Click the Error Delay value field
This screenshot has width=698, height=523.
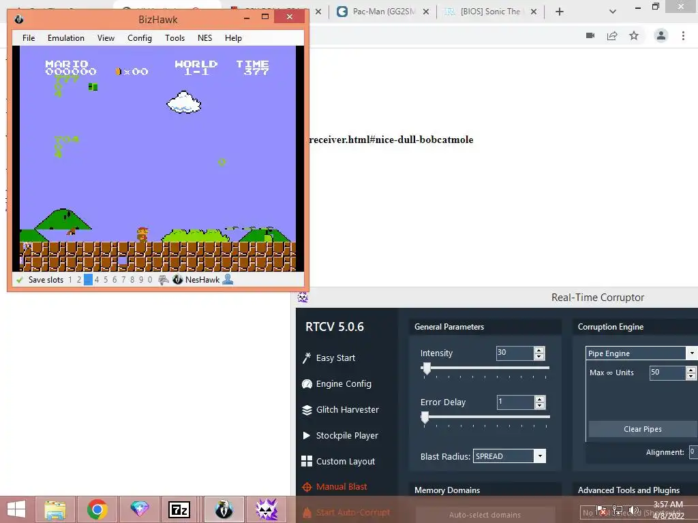(x=515, y=402)
